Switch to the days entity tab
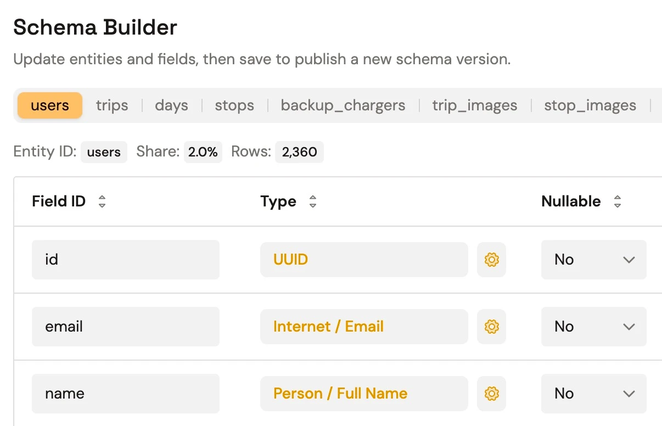The width and height of the screenshot is (662, 426). [x=171, y=105]
